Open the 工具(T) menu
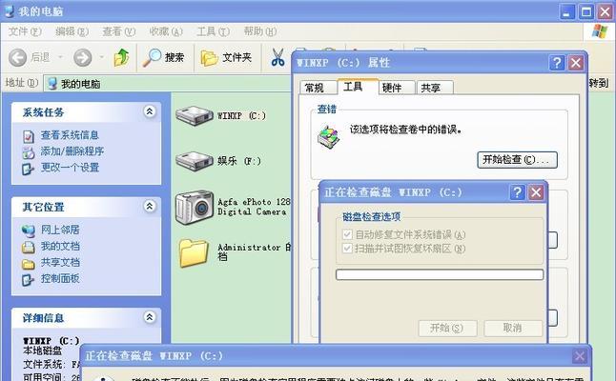 click(x=213, y=31)
